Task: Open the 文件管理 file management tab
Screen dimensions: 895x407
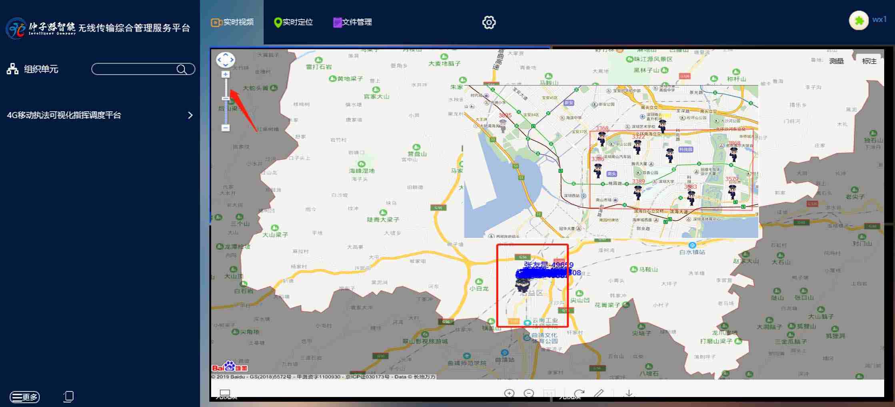Action: [353, 22]
